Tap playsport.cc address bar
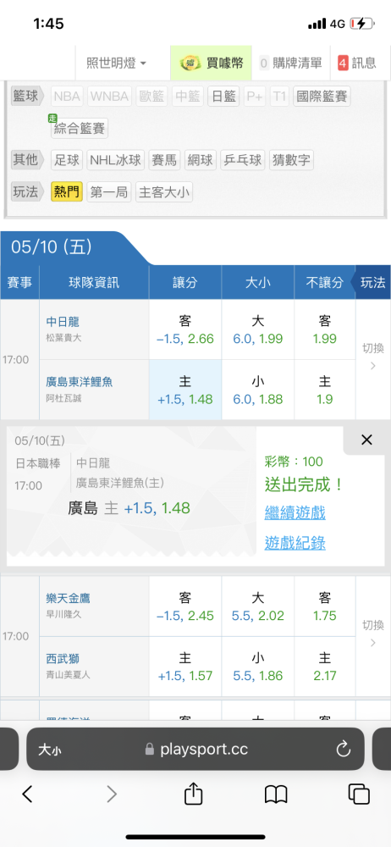This screenshot has width=391, height=847. [195, 750]
